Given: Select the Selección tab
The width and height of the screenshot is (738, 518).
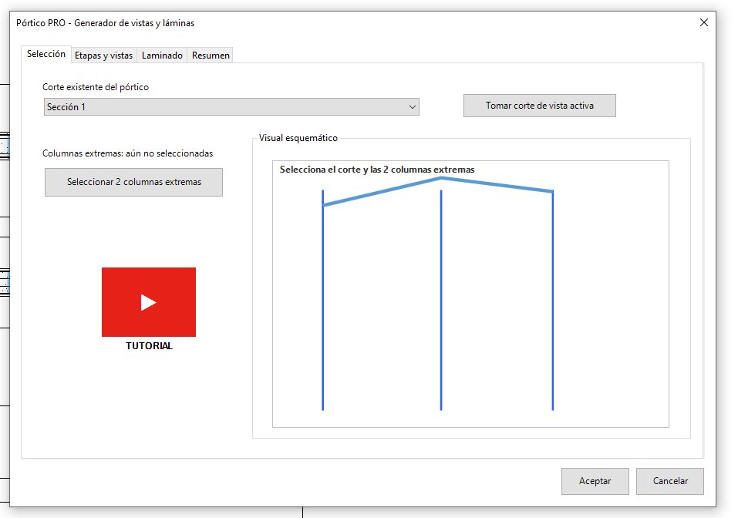Looking at the screenshot, I should (x=46, y=54).
